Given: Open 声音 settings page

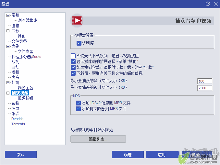Looking at the screenshot, I should point(15,77).
